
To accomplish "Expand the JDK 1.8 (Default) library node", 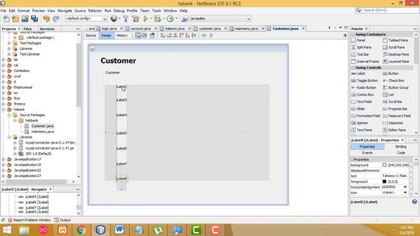I will tap(15, 153).
